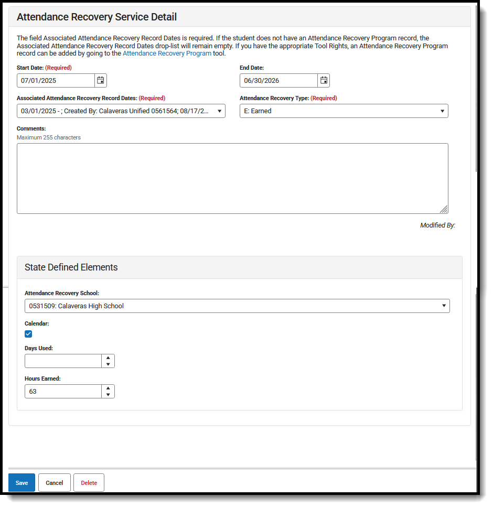Increment Hours Earned using the up arrow
This screenshot has width=493, height=508.
(x=108, y=388)
